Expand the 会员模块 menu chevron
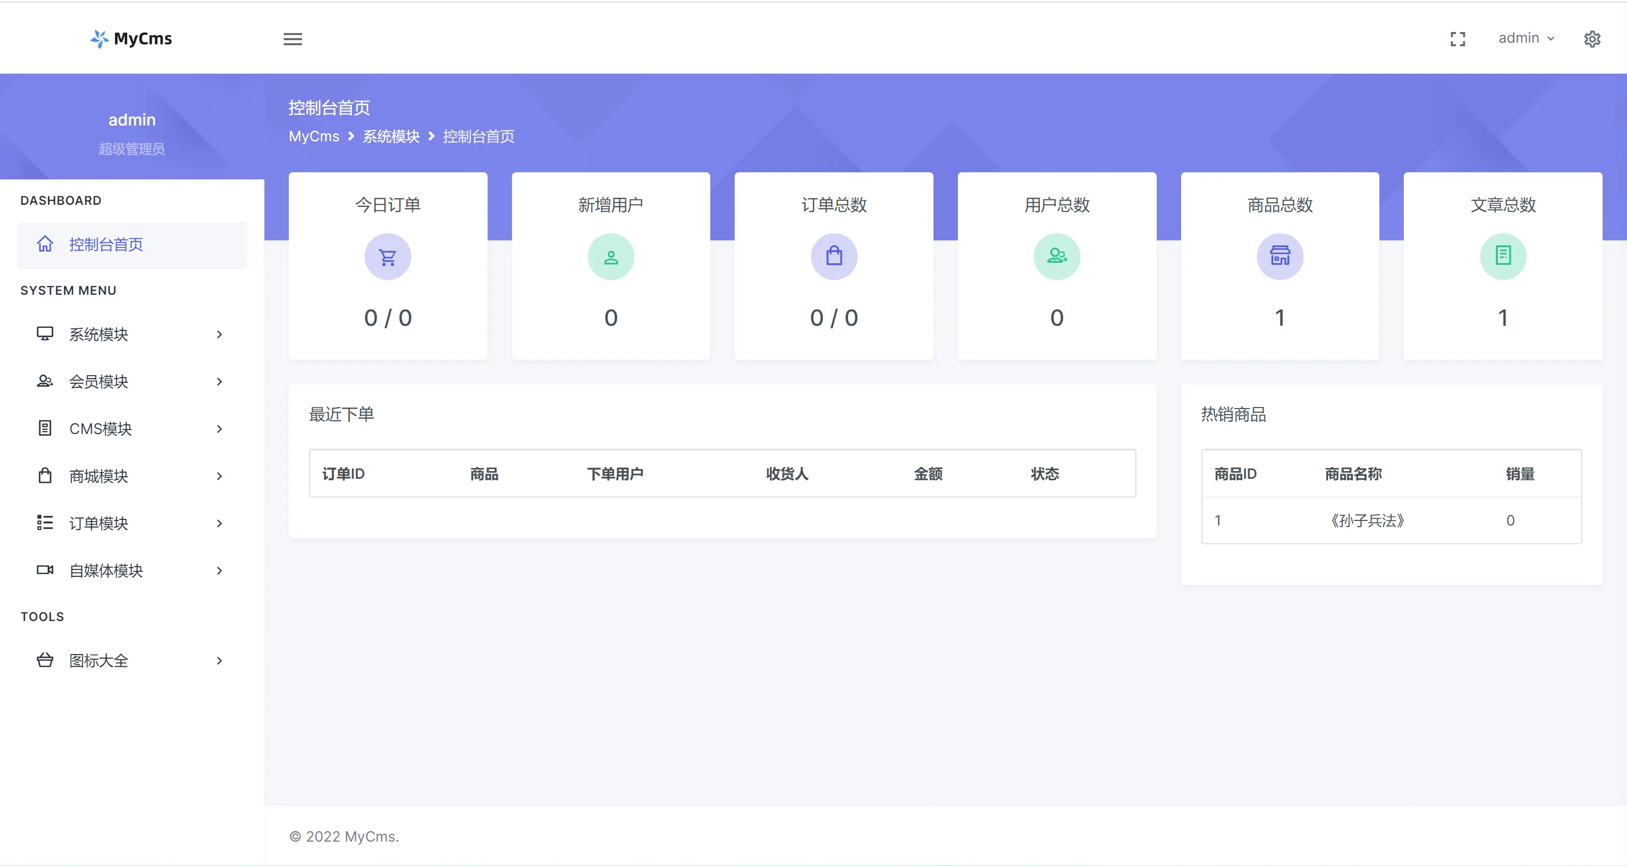 [x=219, y=381]
